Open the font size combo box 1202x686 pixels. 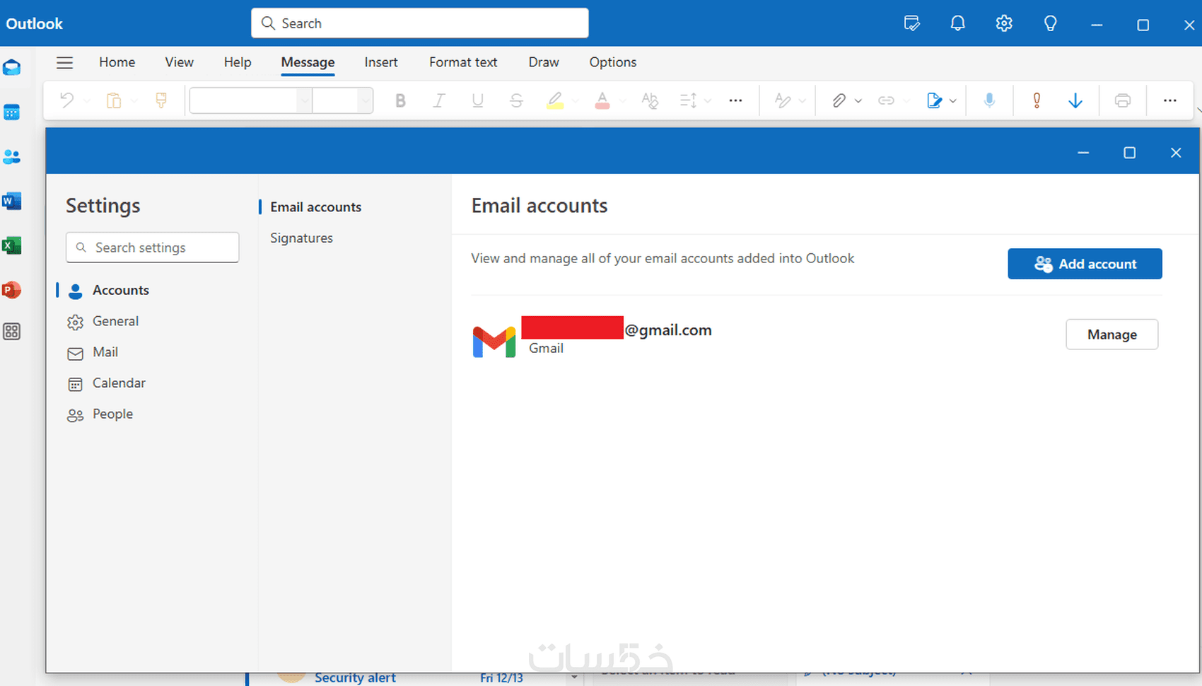[x=343, y=100]
